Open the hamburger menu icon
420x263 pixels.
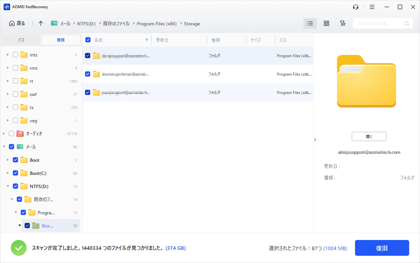[372, 7]
